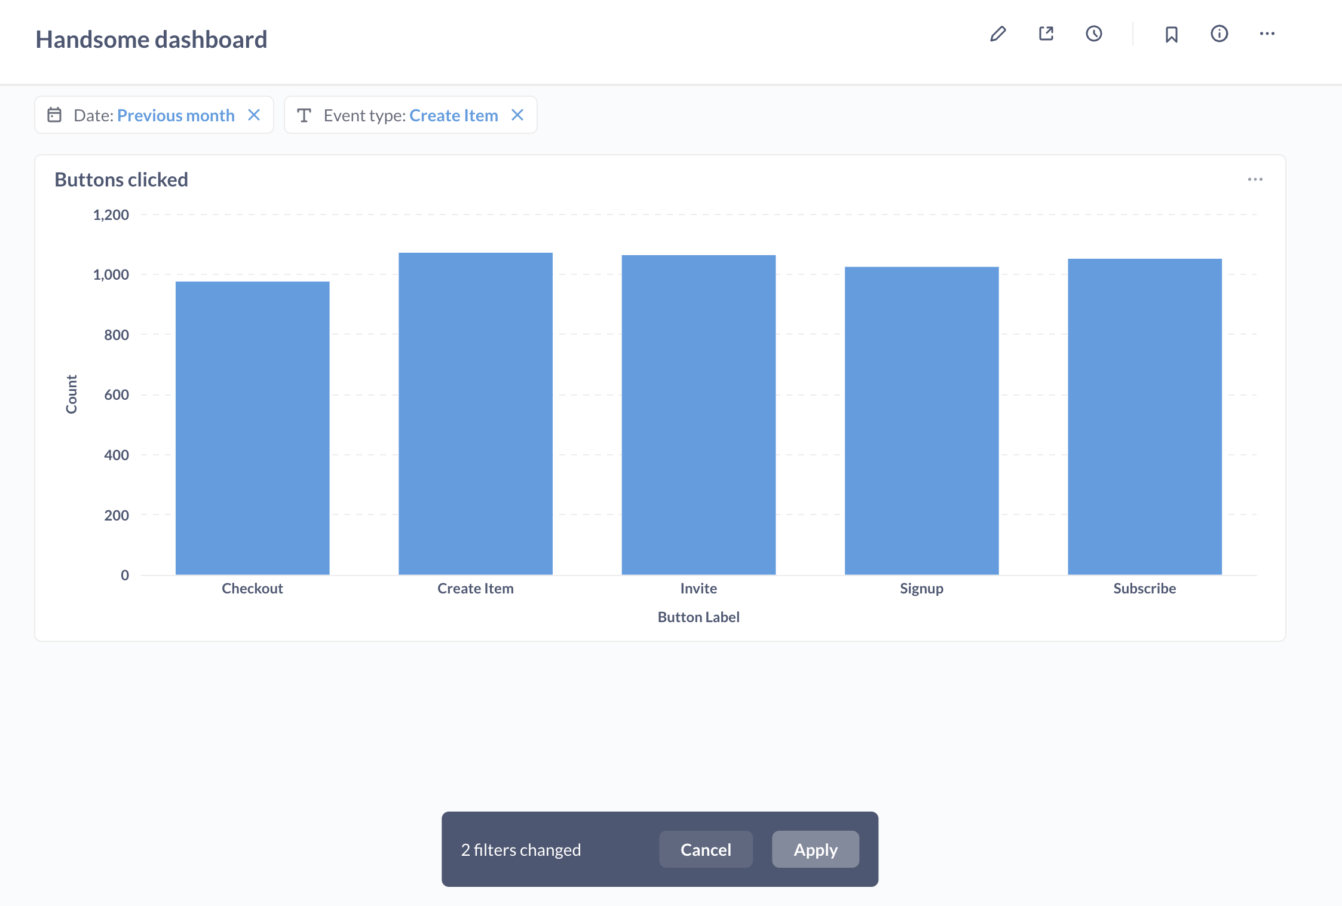
Task: Click the calendar icon on the Date filter
Action: tap(55, 115)
